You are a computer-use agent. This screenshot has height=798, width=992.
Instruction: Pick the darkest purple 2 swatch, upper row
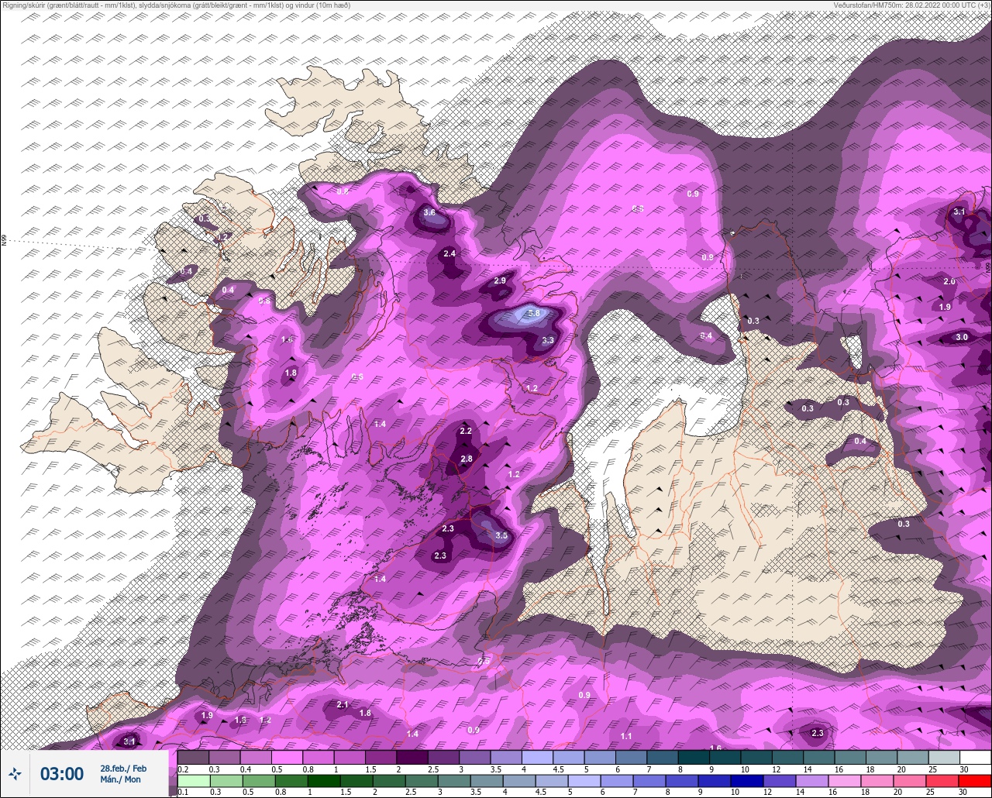click(412, 757)
